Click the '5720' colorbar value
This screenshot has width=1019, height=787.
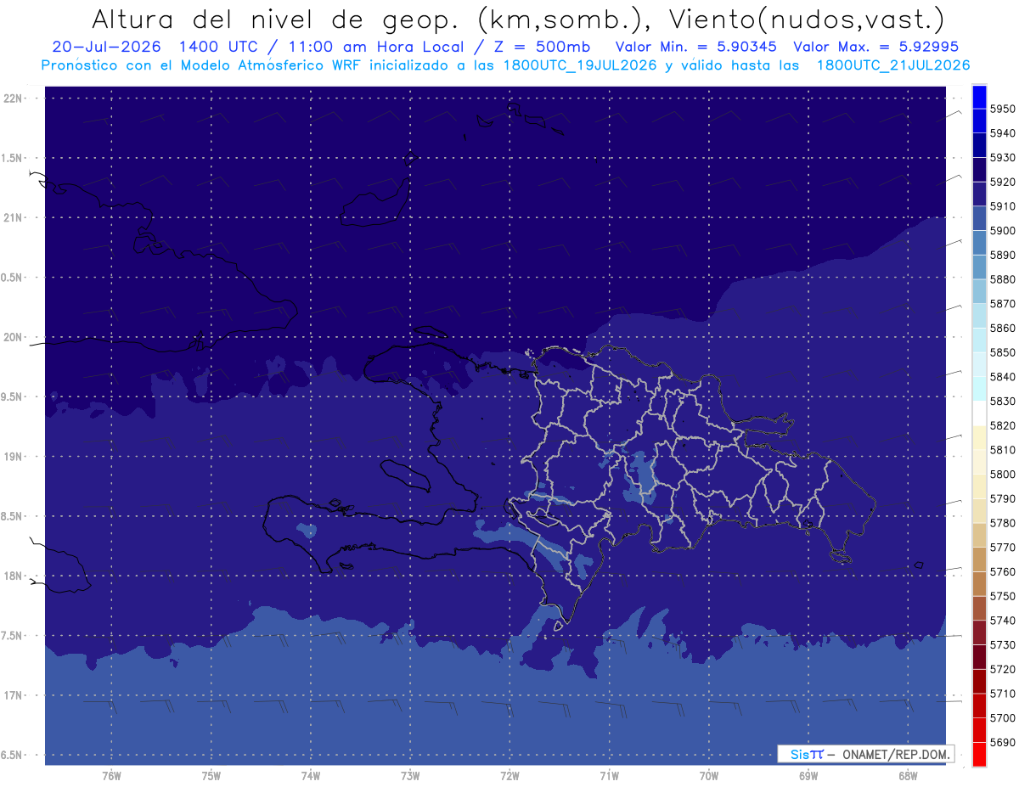click(1003, 670)
